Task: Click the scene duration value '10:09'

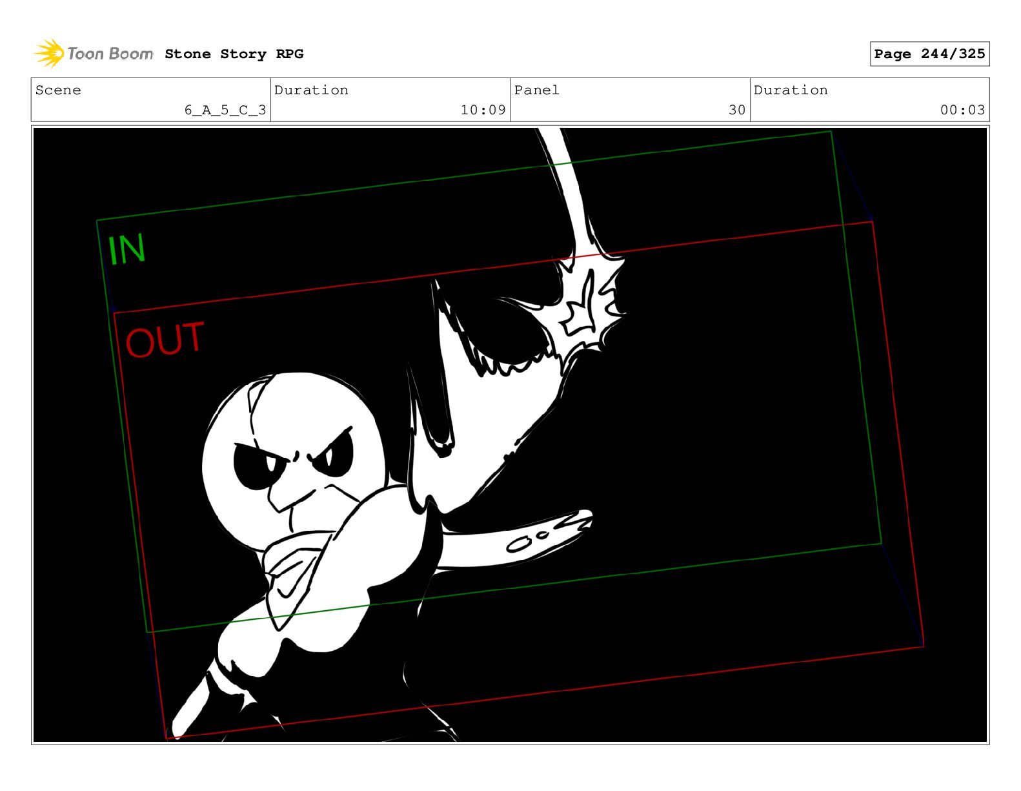Action: coord(483,110)
